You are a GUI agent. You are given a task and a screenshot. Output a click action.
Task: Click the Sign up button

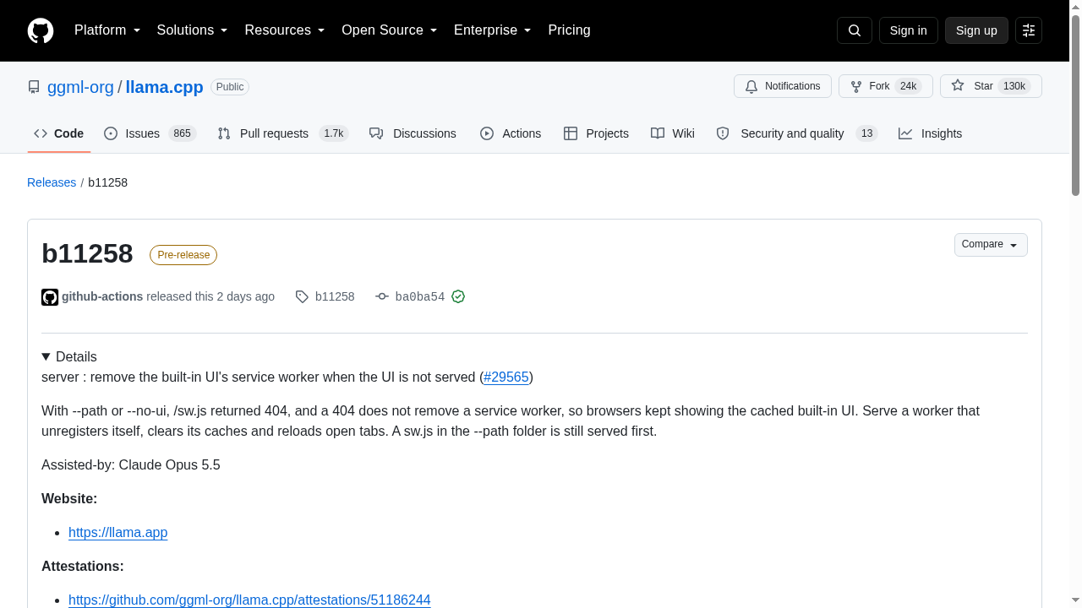click(x=976, y=30)
